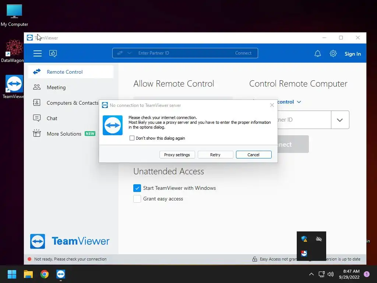Image resolution: width=377 pixels, height=283 pixels.
Task: Uncheck Start TeamViewer with Windows
Action: tap(137, 188)
